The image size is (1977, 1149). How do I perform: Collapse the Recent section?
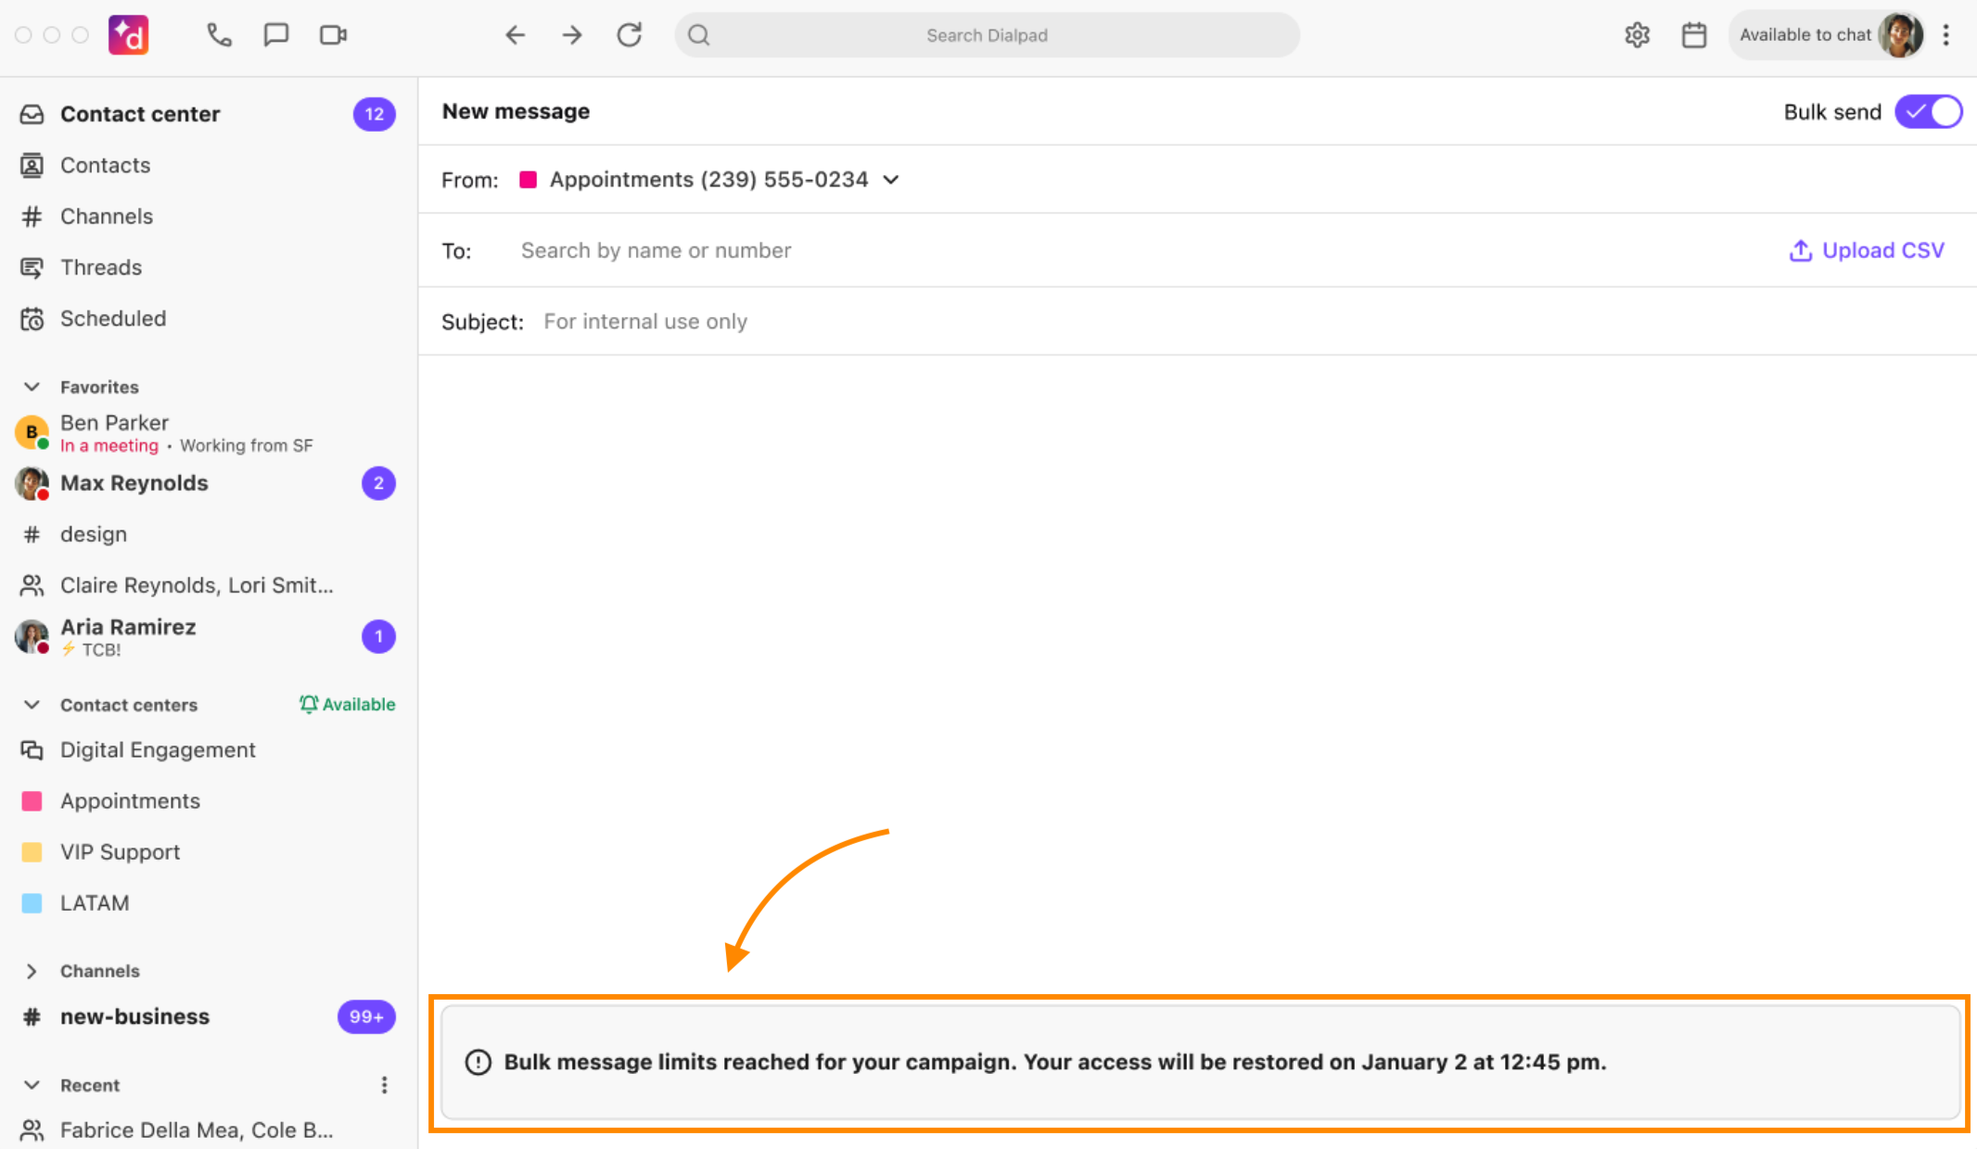coord(32,1085)
